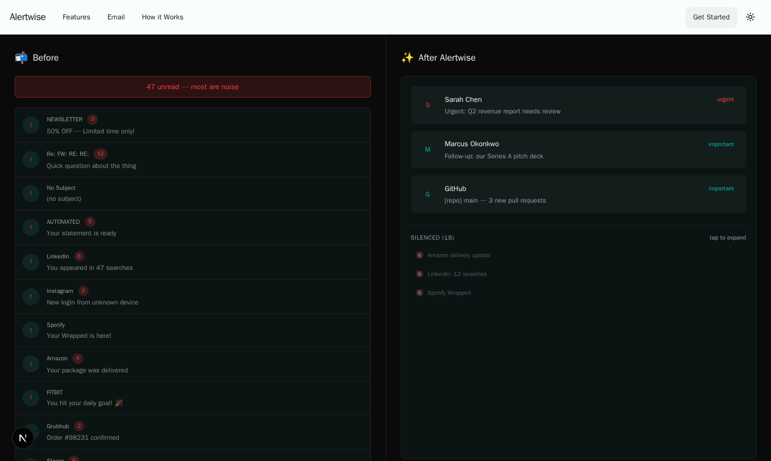Click mute icon beside Amazon delivery update
Viewport: 771px width, 461px height.
coord(419,255)
